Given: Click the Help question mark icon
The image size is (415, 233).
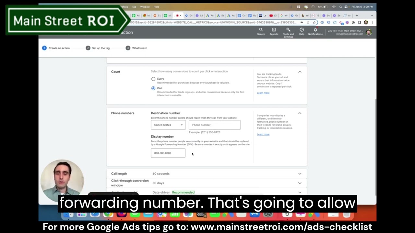Looking at the screenshot, I should (x=302, y=31).
